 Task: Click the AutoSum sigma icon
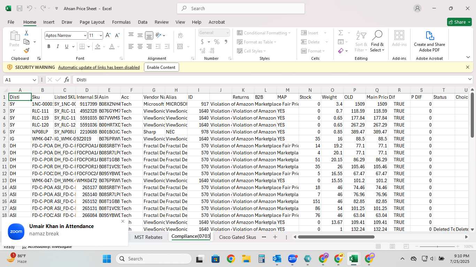click(x=340, y=33)
